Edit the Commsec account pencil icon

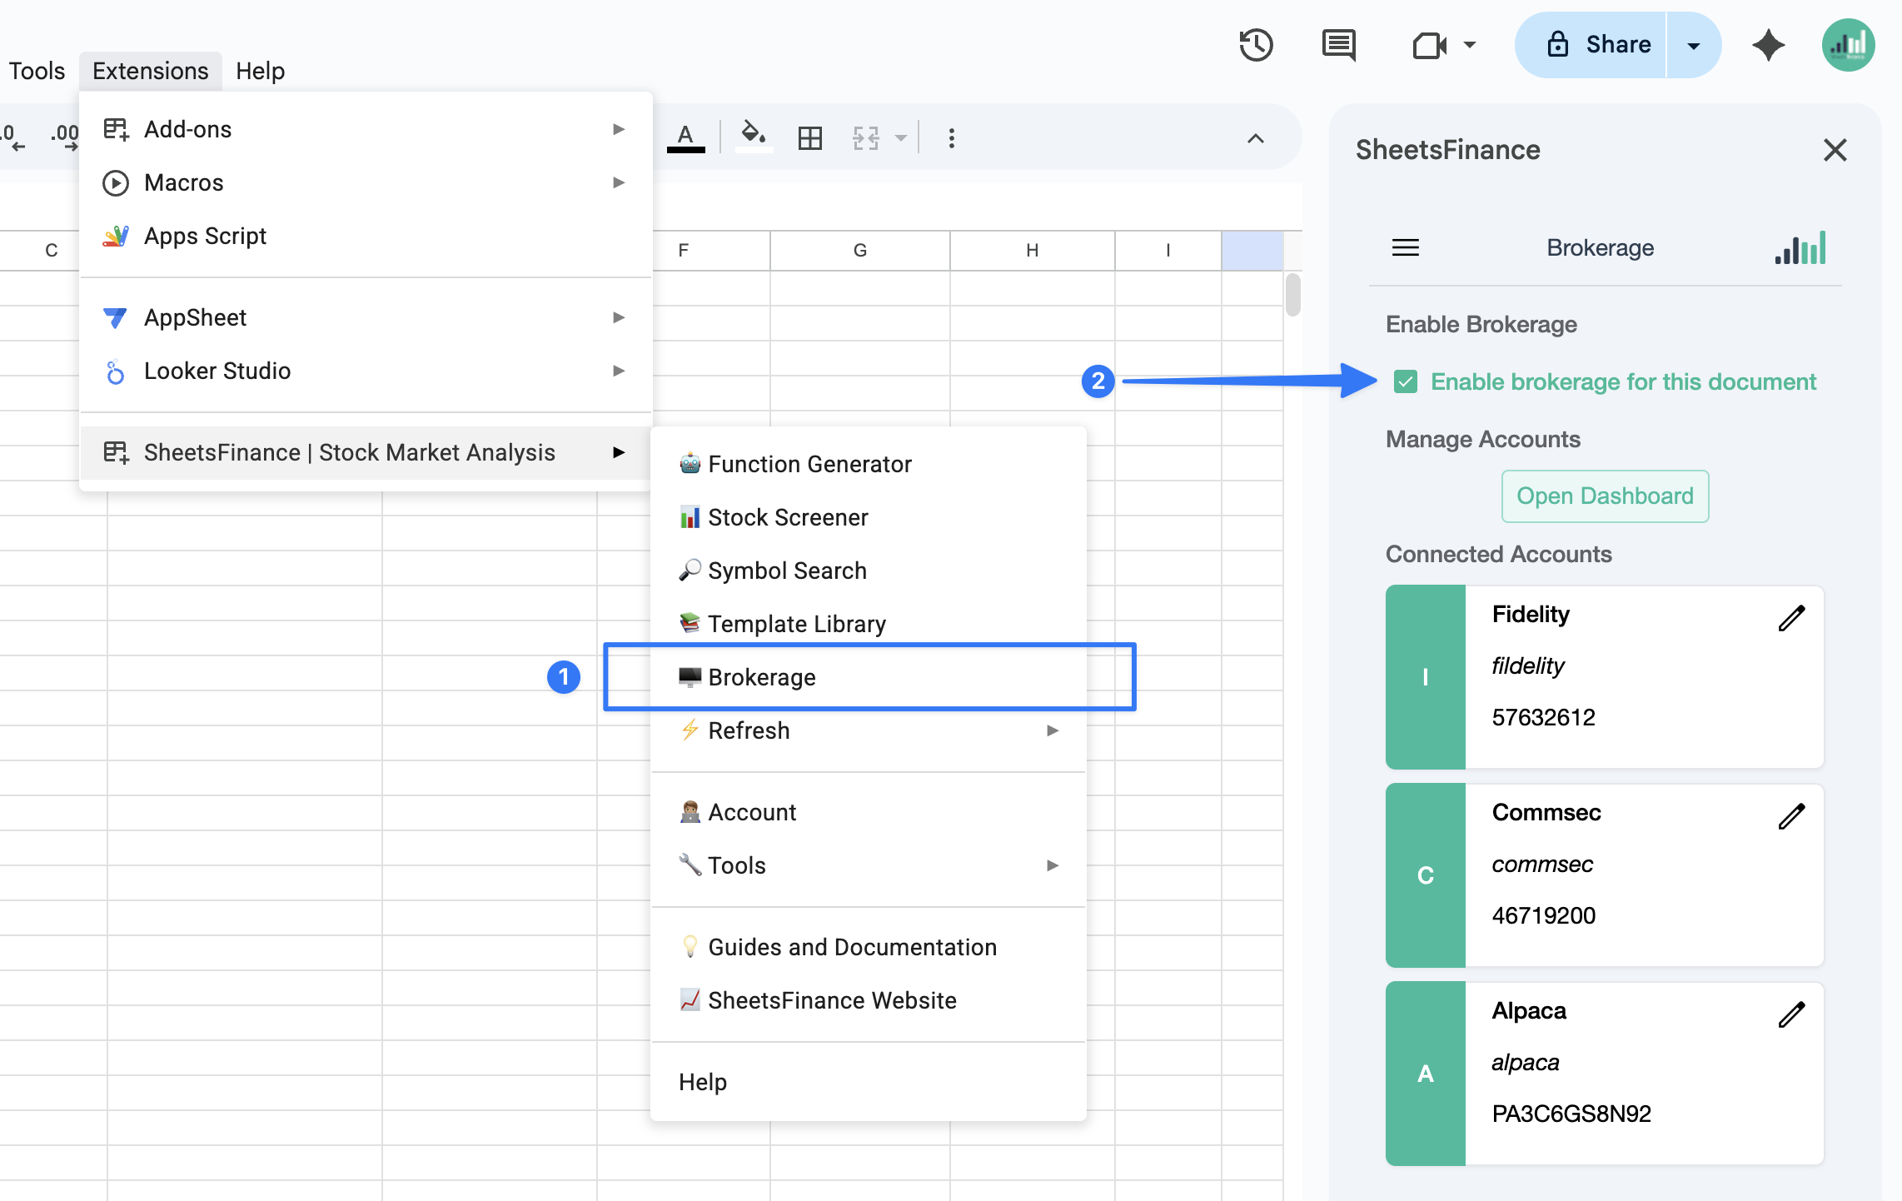1791,816
